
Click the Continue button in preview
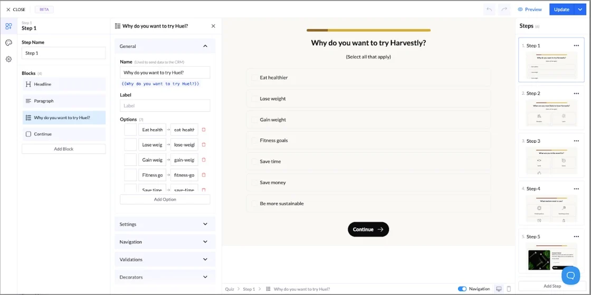[x=368, y=229]
